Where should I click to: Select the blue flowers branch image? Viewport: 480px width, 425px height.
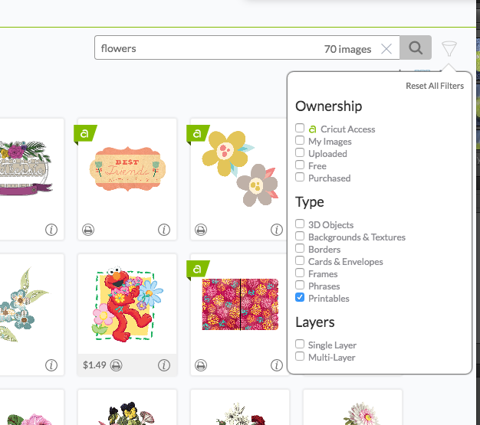tap(24, 304)
